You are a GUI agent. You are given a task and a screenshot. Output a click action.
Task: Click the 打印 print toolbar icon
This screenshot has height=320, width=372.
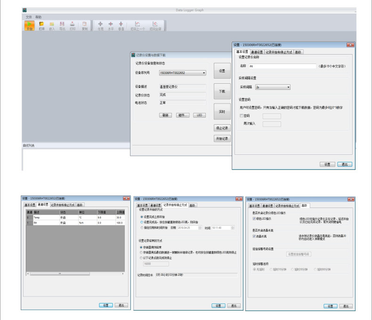(73, 25)
